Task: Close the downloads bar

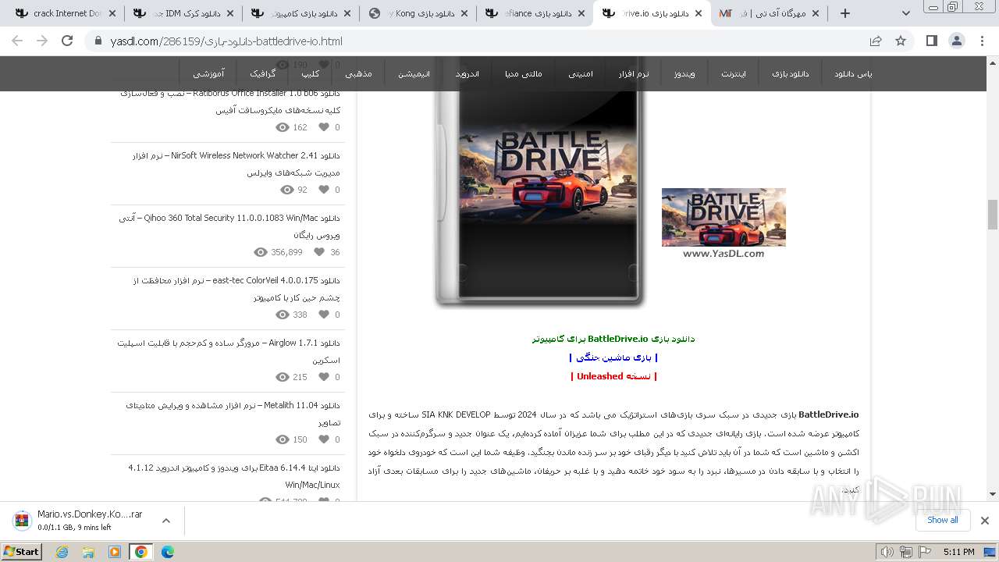Action: coord(984,520)
